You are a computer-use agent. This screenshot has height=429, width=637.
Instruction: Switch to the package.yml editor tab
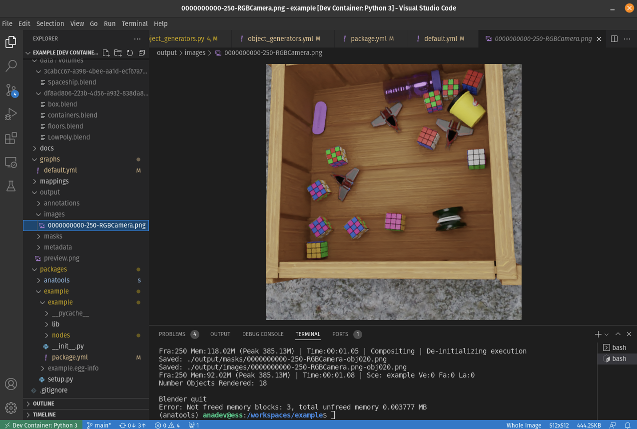point(368,38)
